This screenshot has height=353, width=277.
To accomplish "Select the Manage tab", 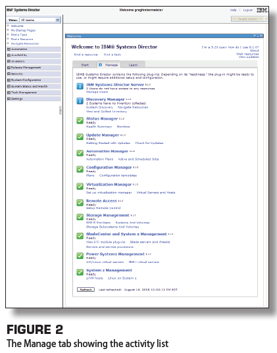I will pyautogui.click(x=109, y=65).
